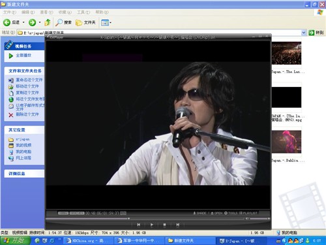326x245 pixels.
Task: Expand the Details panel header
Action: point(24,174)
